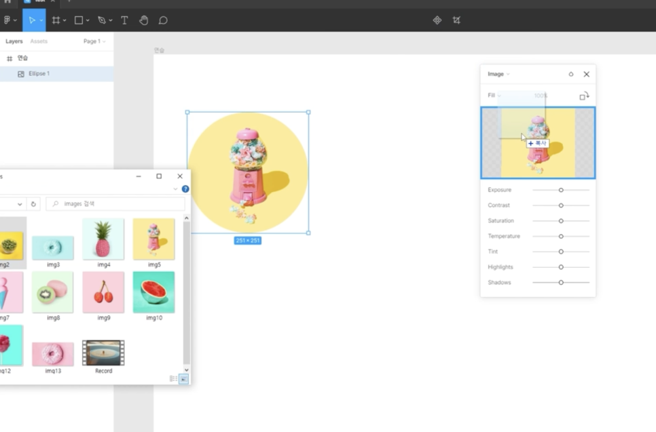Open the Figma main menu icon

coord(7,20)
